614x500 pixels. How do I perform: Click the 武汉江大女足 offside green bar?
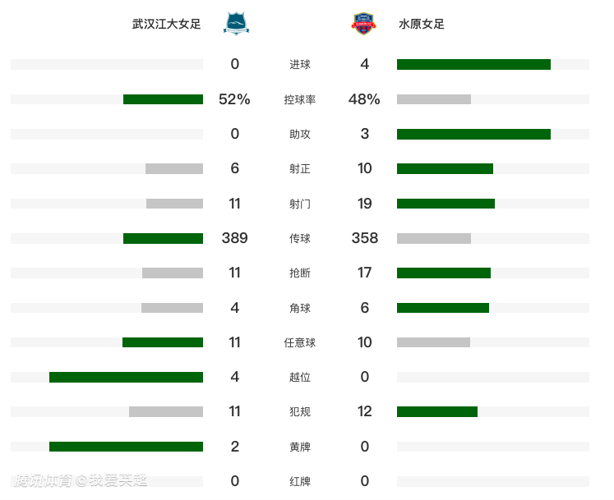tap(126, 377)
